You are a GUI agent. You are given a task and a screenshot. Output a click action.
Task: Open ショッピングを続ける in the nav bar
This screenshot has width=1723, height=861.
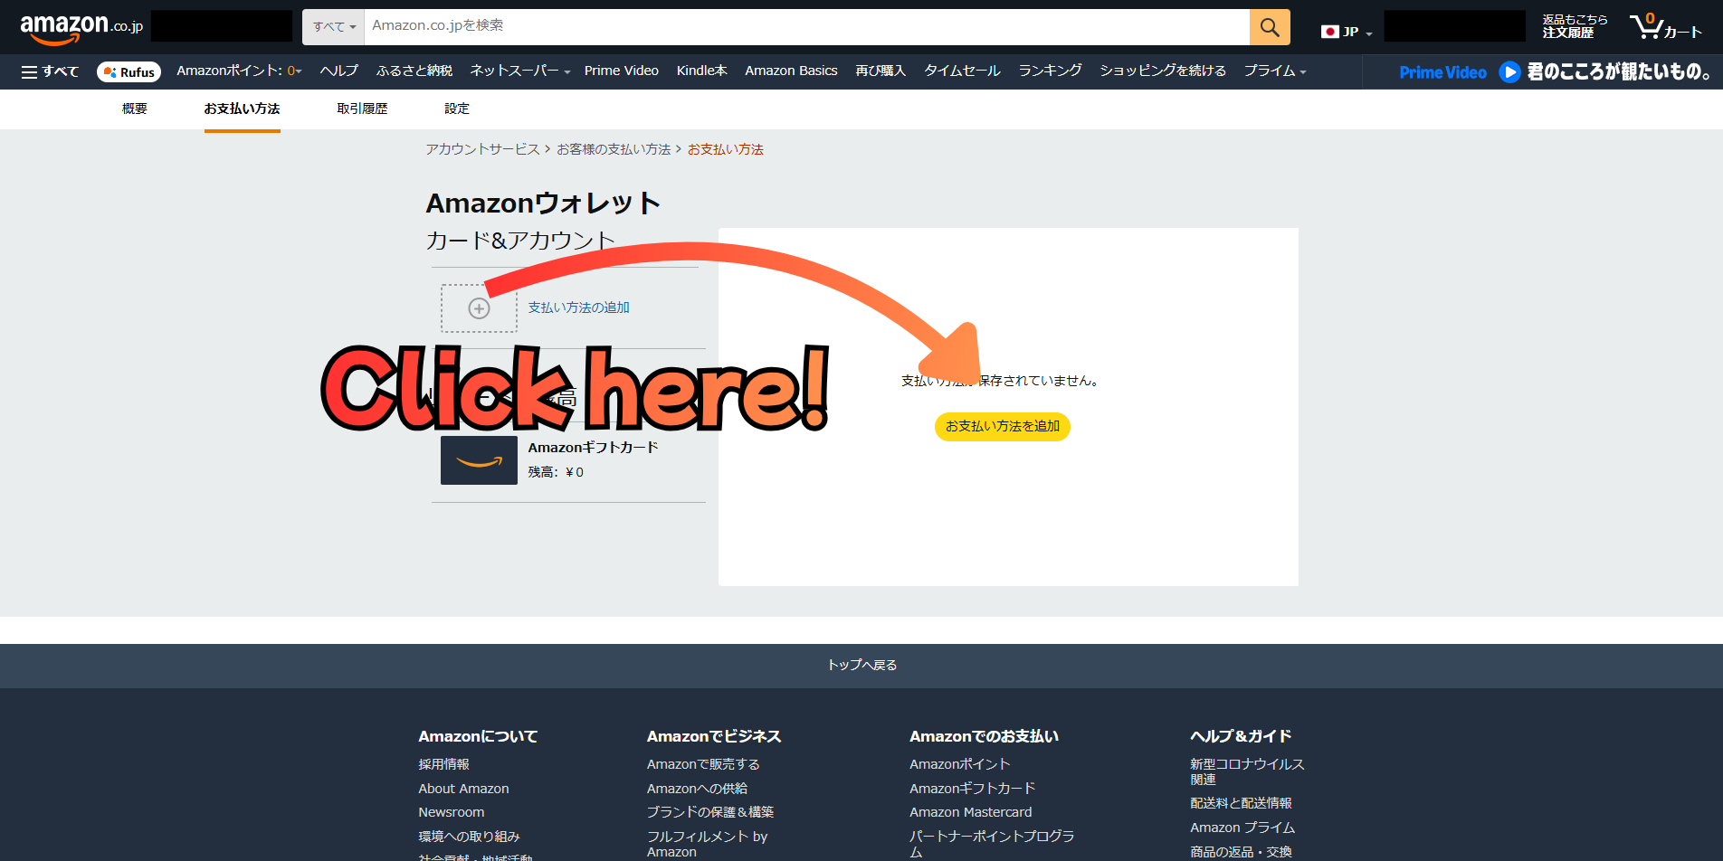(1163, 71)
